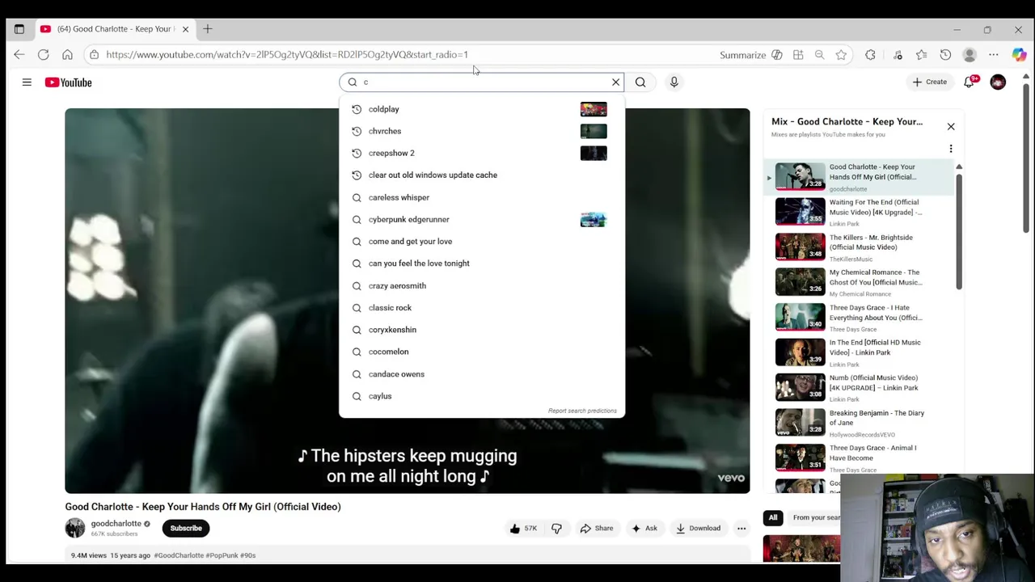Click Report search predictions link
This screenshot has height=582, width=1035.
click(582, 411)
